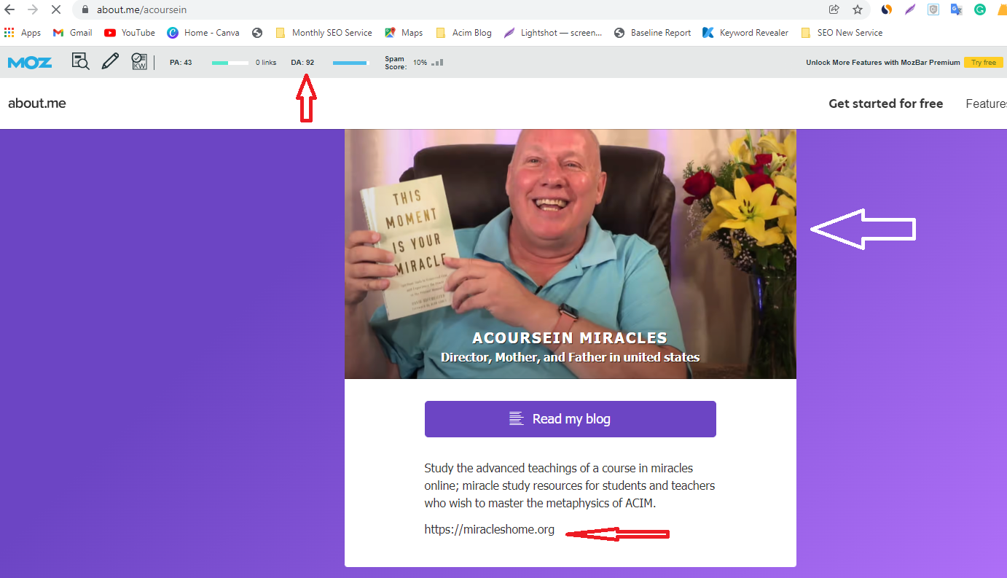Open the shield extension icon
The height and width of the screenshot is (578, 1007).
point(933,10)
